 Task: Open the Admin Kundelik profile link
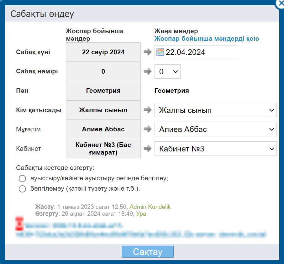150,207
